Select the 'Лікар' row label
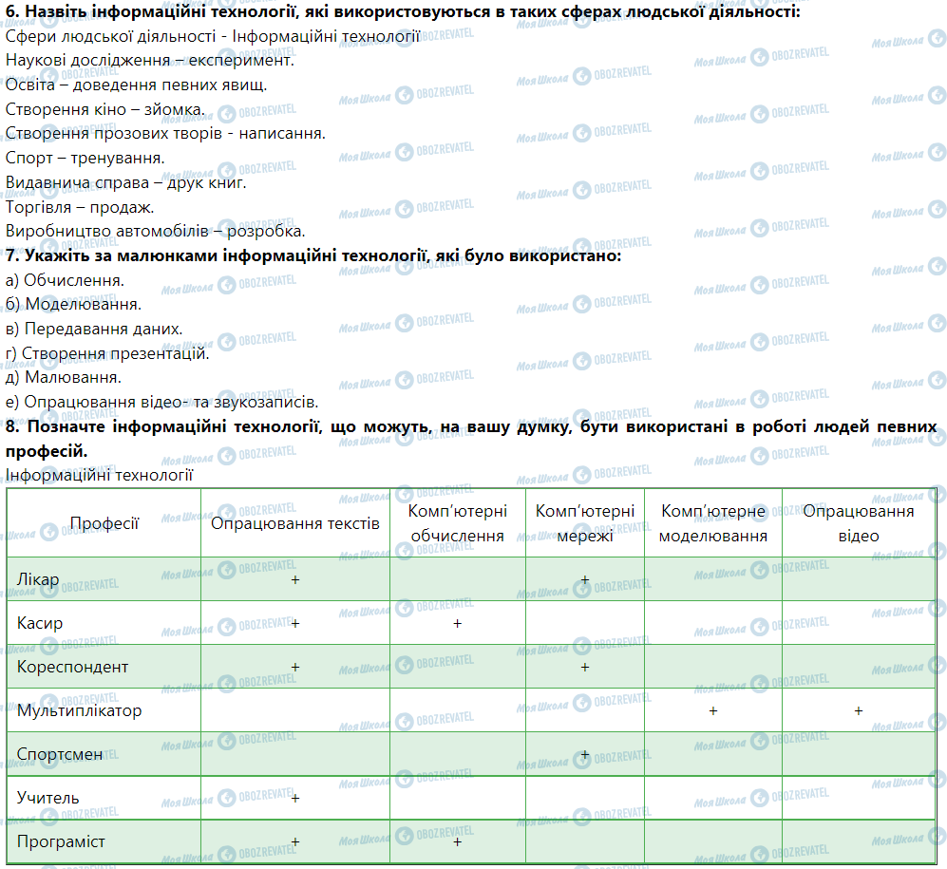This screenshot has height=869, width=947. (38, 579)
